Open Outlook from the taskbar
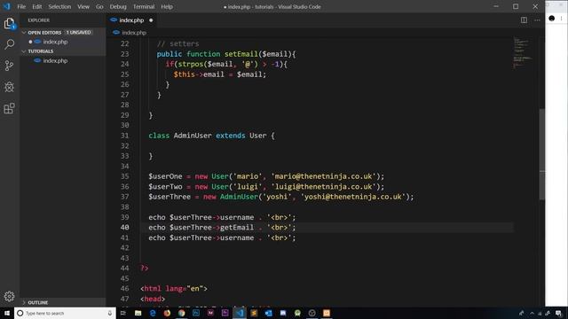Image resolution: width=568 pixels, height=319 pixels. click(x=268, y=313)
